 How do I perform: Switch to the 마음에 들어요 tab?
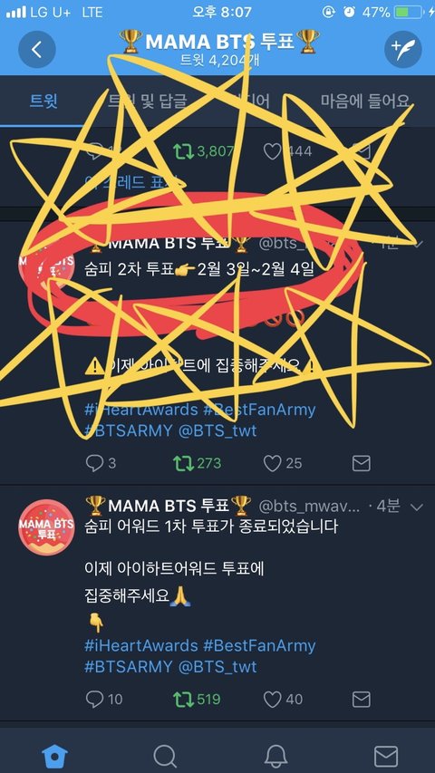365,101
